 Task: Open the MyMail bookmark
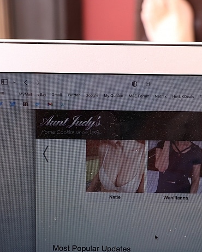(x=26, y=94)
